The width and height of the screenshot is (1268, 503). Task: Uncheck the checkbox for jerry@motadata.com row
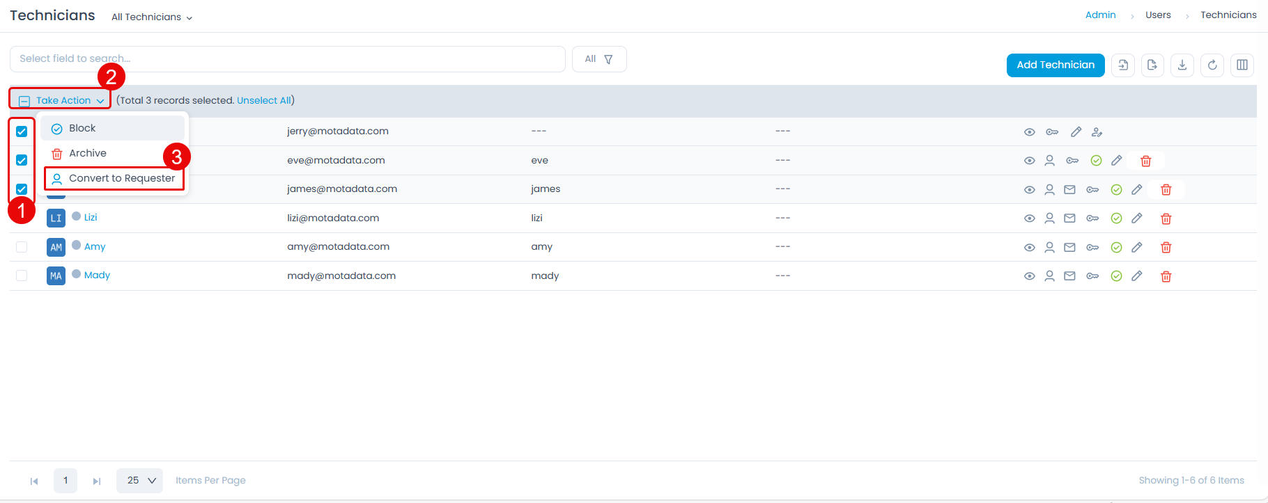click(x=22, y=131)
